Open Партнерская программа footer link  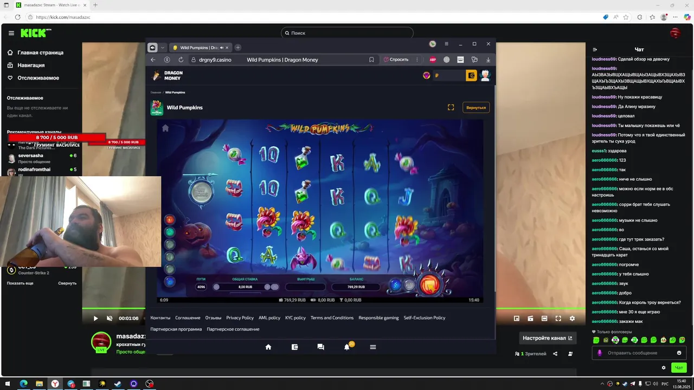[176, 329]
